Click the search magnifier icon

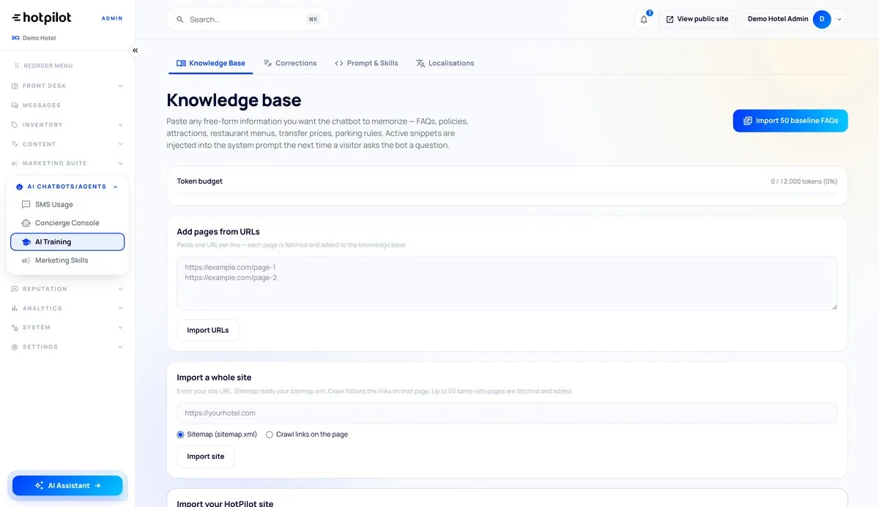180,20
